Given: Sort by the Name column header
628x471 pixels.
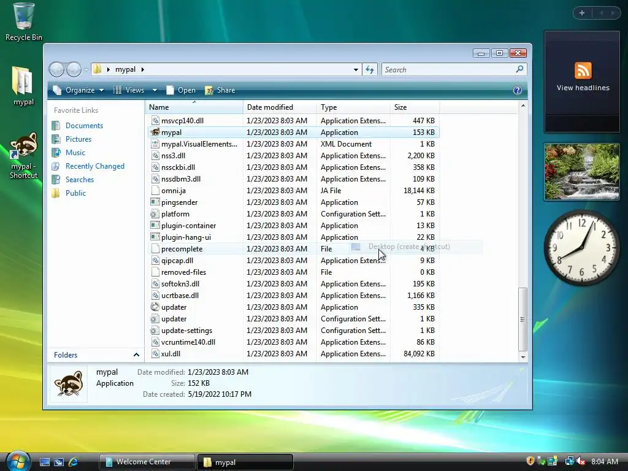Looking at the screenshot, I should point(194,107).
